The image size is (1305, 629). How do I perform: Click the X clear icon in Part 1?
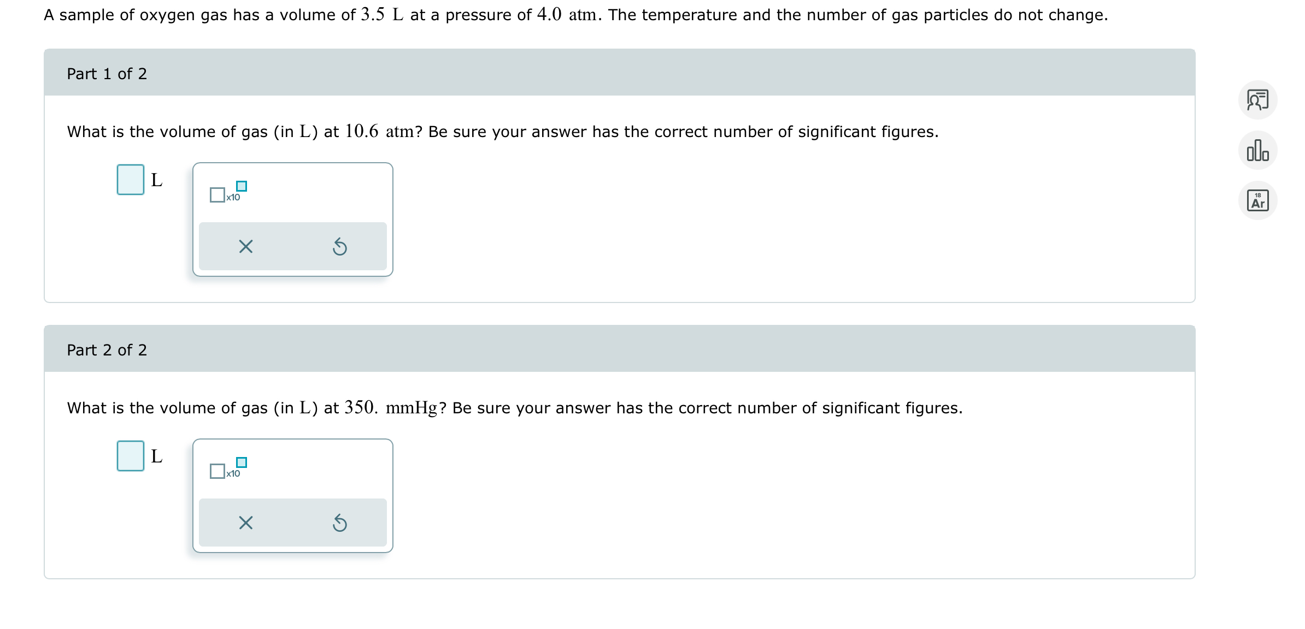pyautogui.click(x=246, y=247)
